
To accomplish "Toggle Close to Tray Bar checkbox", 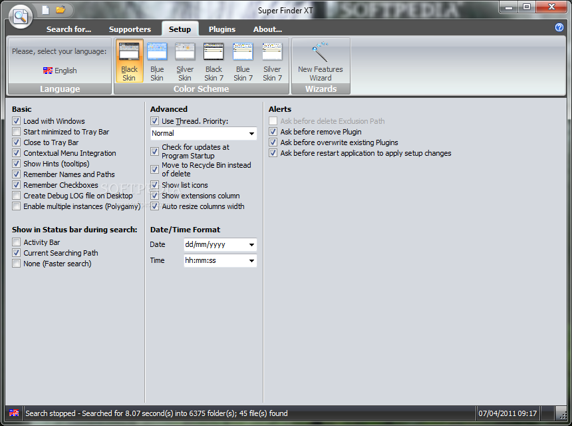I will tap(16, 142).
